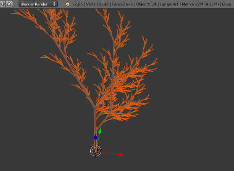Click the Verts:10592 statistic

(97, 4)
